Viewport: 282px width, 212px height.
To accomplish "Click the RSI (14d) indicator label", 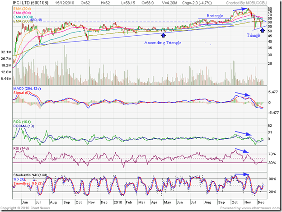I will coord(21,148).
